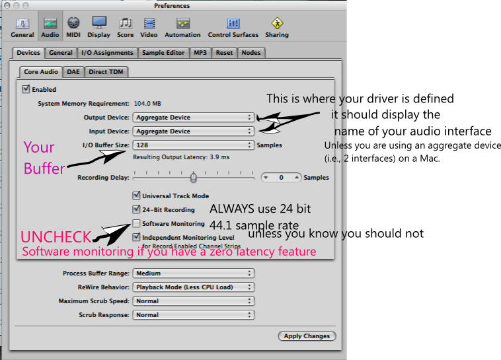This screenshot has width=501, height=360.
Task: Click the 'System Memory Requirement:' label
Action: point(83,104)
